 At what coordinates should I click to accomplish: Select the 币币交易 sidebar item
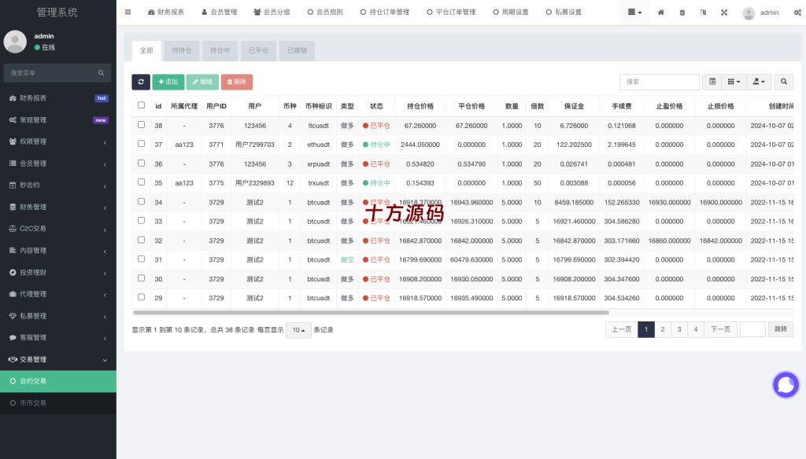tap(58, 403)
